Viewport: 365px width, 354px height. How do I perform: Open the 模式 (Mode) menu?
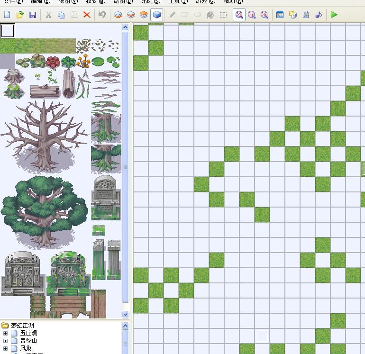(x=96, y=1)
